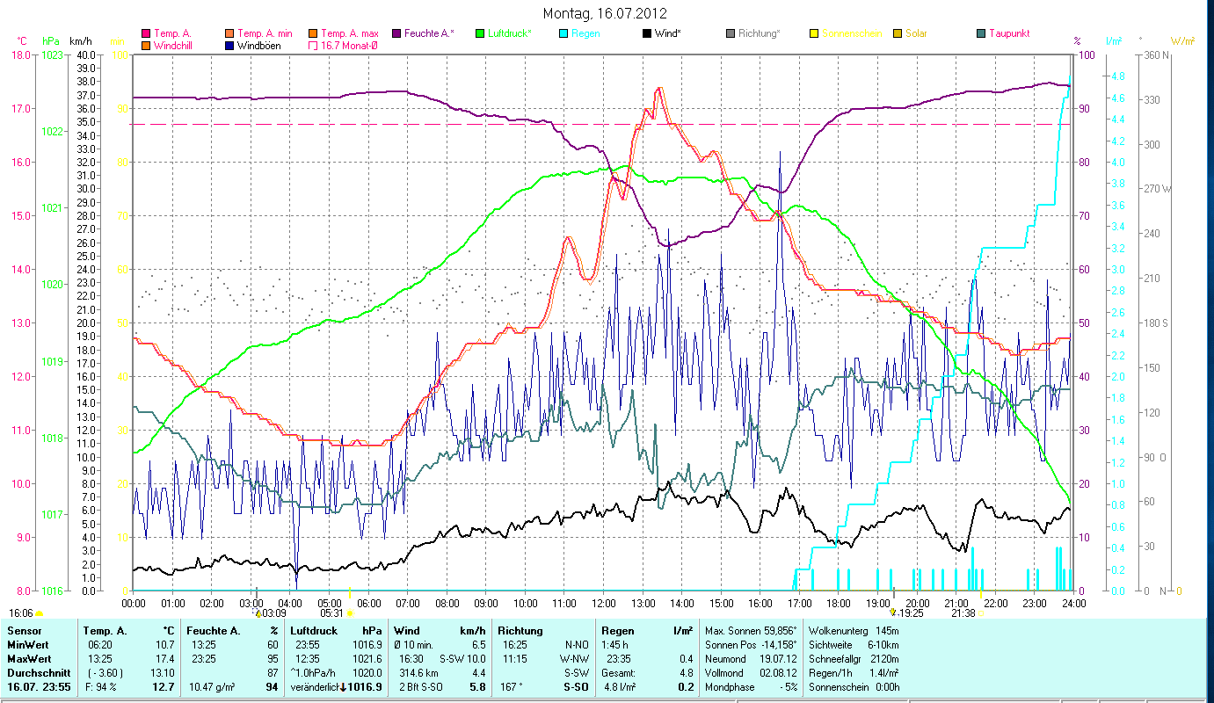Click the MaxWert row label
Image resolution: width=1214 pixels, height=703 pixels.
point(29,659)
